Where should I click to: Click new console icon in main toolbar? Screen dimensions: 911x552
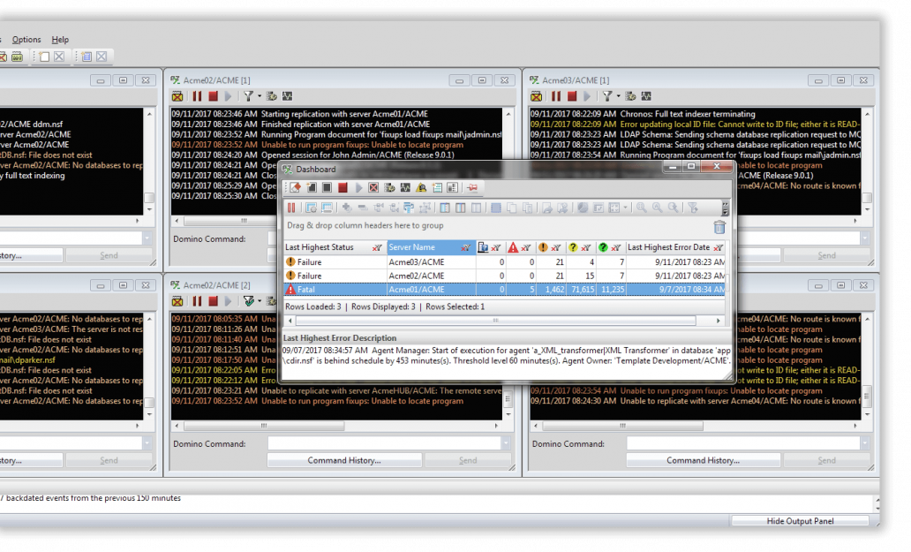(44, 57)
